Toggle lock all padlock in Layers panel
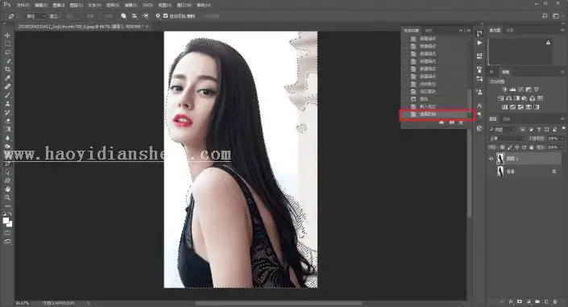 coord(532,147)
